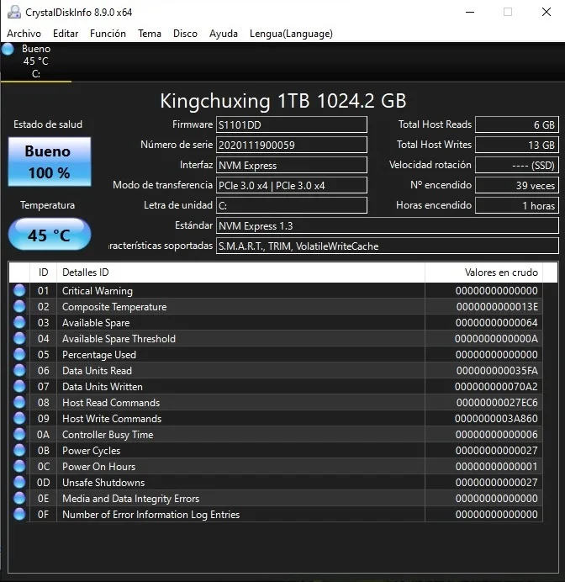Click the status orb for Percentage Used row
Viewport: 565px width, 582px height.
point(19,354)
